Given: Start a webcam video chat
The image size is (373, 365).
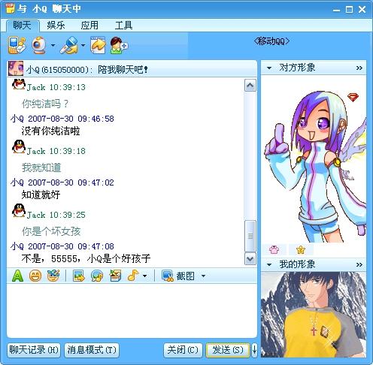Looking at the screenshot, I should (38, 45).
